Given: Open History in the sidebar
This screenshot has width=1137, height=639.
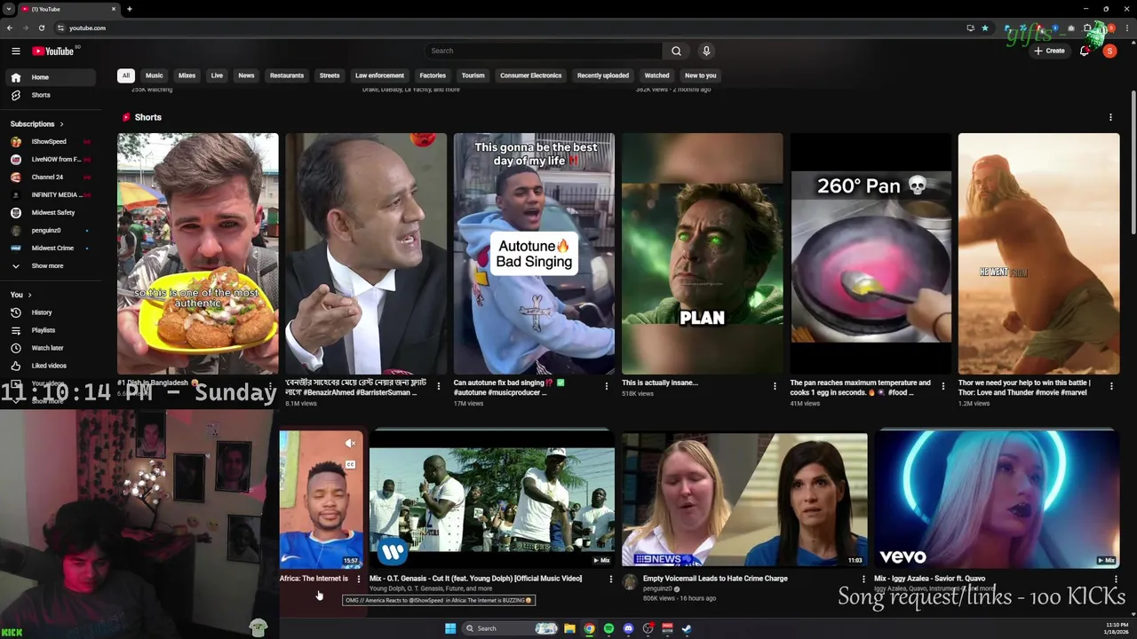Looking at the screenshot, I should (50, 312).
